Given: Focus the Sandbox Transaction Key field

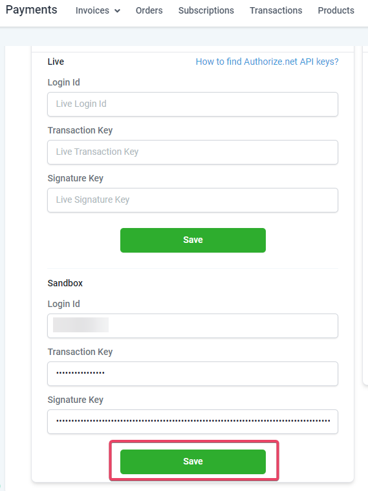Looking at the screenshot, I should (193, 374).
